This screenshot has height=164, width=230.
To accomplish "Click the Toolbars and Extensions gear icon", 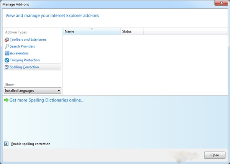I will 7,39.
